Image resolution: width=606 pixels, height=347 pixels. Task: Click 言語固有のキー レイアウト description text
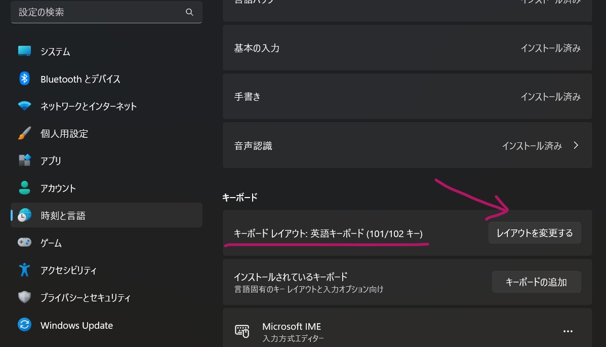coord(308,289)
